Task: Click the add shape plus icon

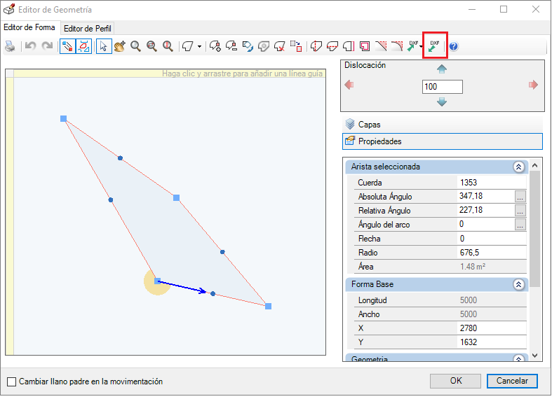Action: coord(215,46)
